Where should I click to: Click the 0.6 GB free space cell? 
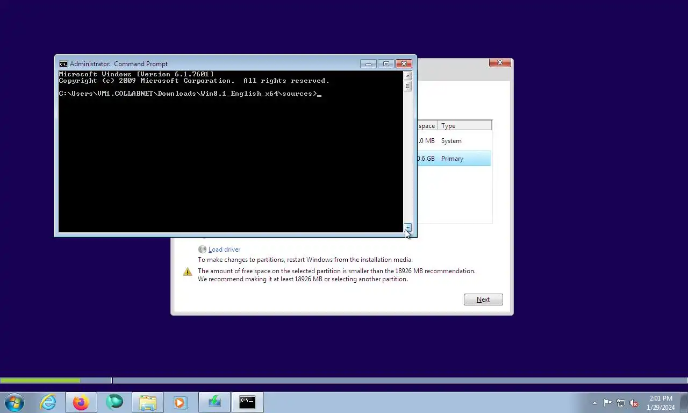pyautogui.click(x=426, y=159)
